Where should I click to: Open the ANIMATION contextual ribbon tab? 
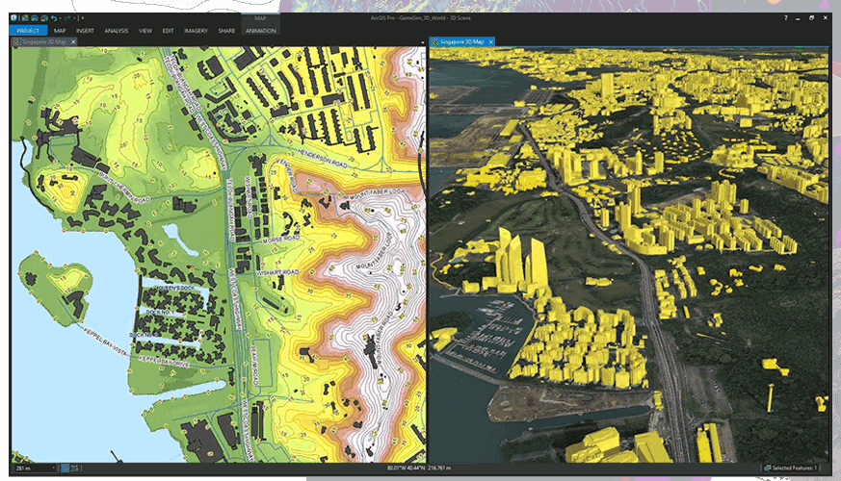point(261,31)
